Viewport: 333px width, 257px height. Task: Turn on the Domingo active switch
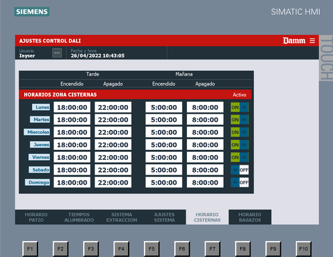(240, 183)
